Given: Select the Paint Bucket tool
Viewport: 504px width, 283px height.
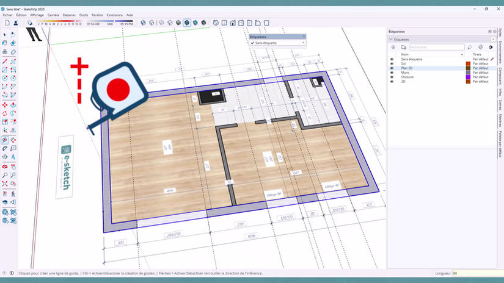Looking at the screenshot, I should click(x=5, y=43).
